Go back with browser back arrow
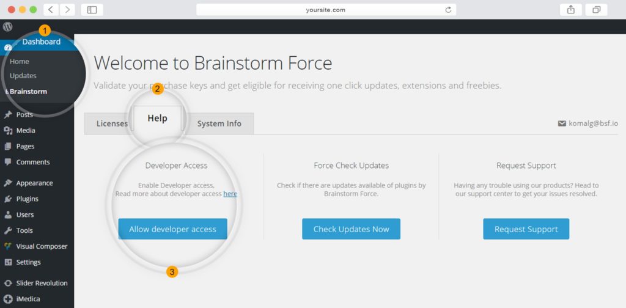Viewport: 626px width, 308px height. pyautogui.click(x=50, y=10)
